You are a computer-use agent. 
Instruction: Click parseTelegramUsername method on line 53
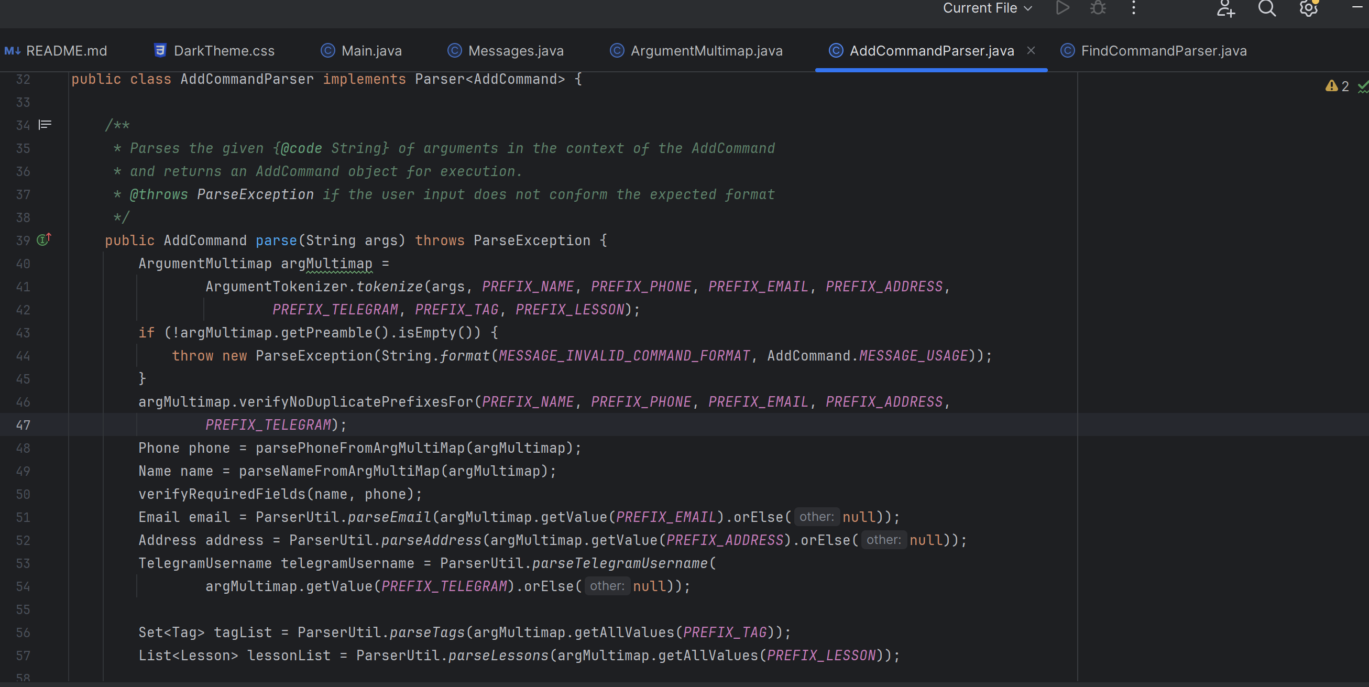pos(620,563)
